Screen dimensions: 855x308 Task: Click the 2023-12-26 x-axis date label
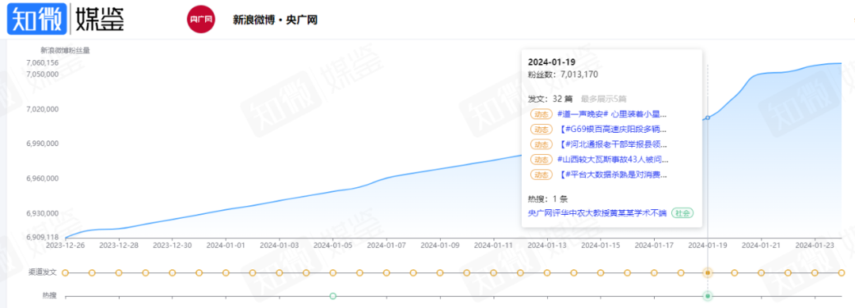(66, 246)
